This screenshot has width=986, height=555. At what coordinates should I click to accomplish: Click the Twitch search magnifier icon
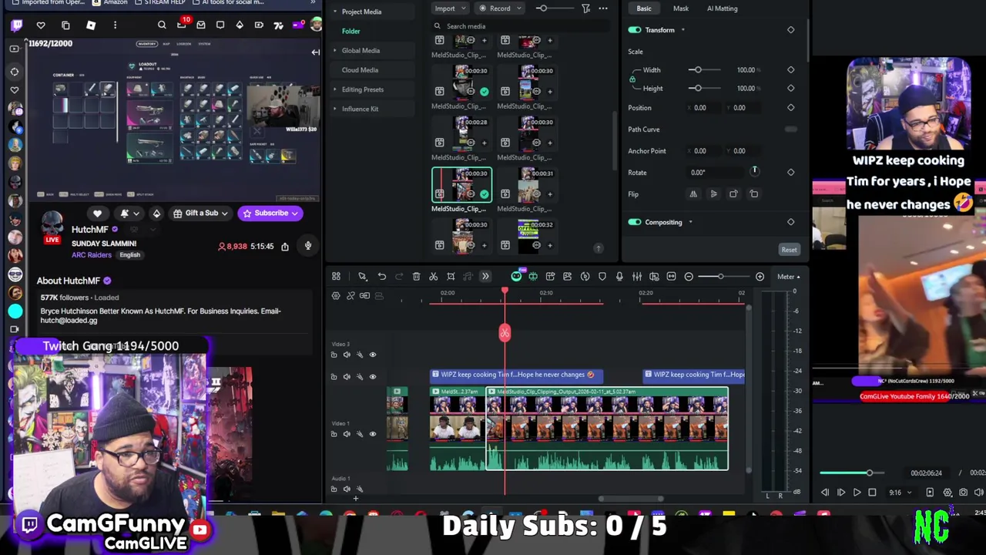click(x=162, y=25)
